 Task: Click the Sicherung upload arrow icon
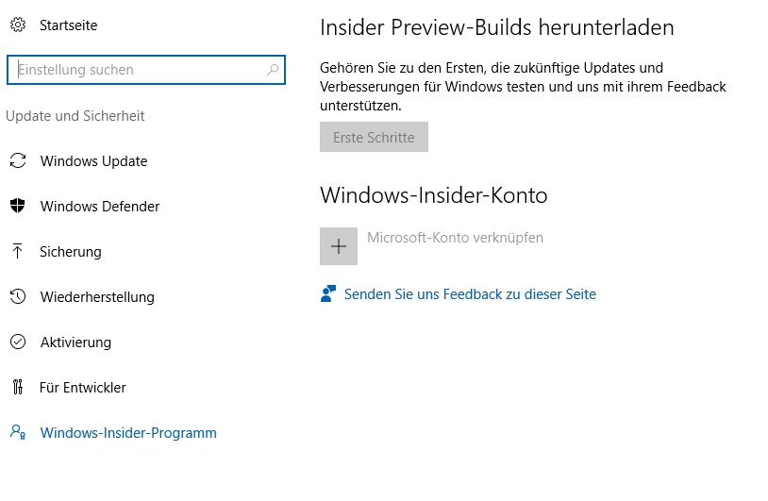pos(17,251)
